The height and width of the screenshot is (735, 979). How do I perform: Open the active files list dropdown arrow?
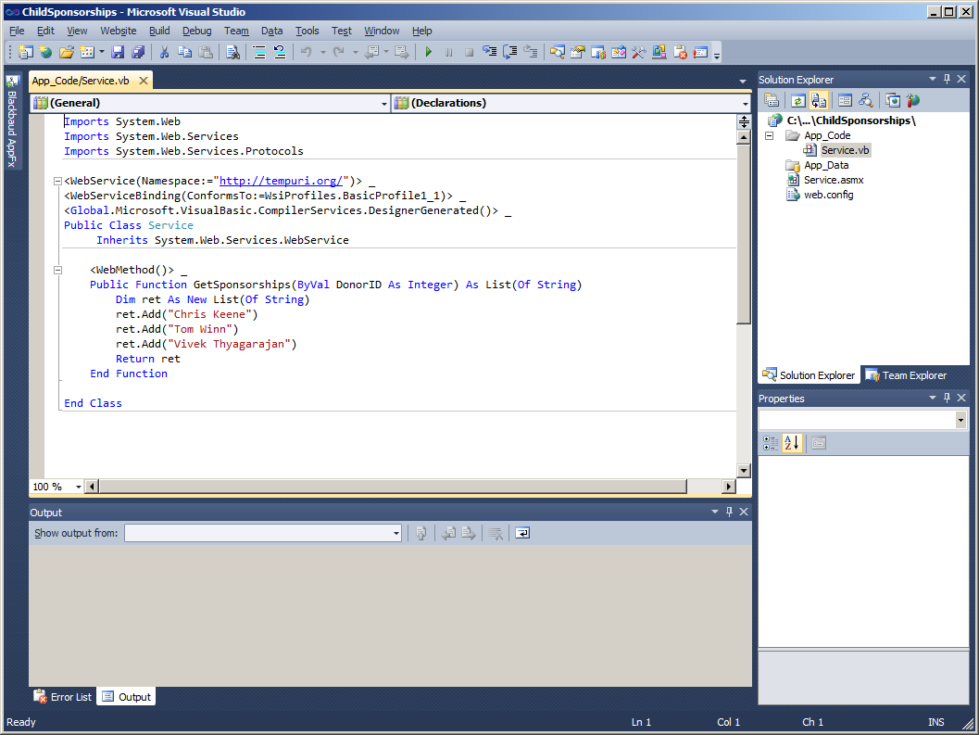[743, 82]
